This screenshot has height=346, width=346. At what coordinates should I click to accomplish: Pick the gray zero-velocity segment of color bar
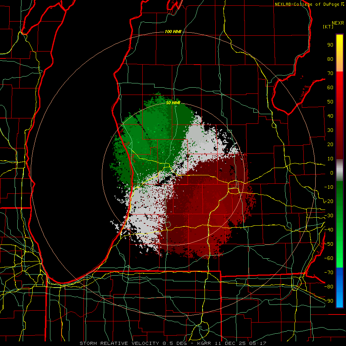pyautogui.click(x=339, y=170)
